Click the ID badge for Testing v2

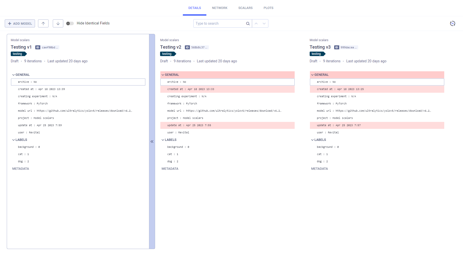point(187,47)
